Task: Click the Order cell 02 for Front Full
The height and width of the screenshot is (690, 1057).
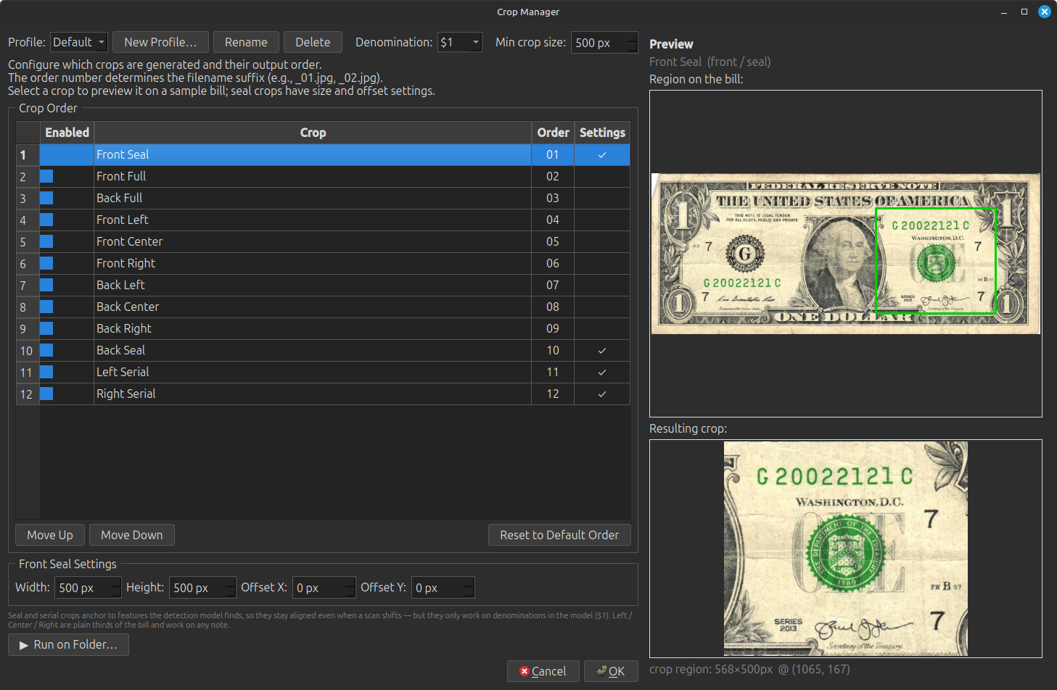Action: click(553, 176)
